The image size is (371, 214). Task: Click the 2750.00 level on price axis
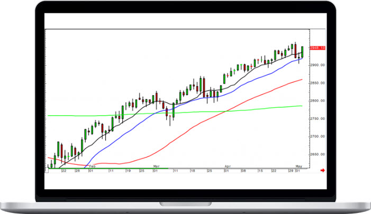(x=317, y=119)
